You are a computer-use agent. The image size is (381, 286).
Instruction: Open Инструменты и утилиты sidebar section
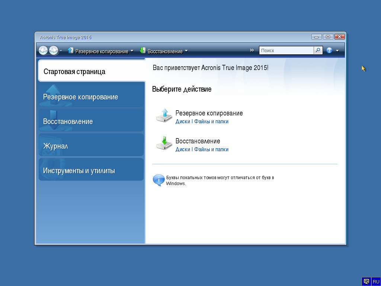[92, 169]
